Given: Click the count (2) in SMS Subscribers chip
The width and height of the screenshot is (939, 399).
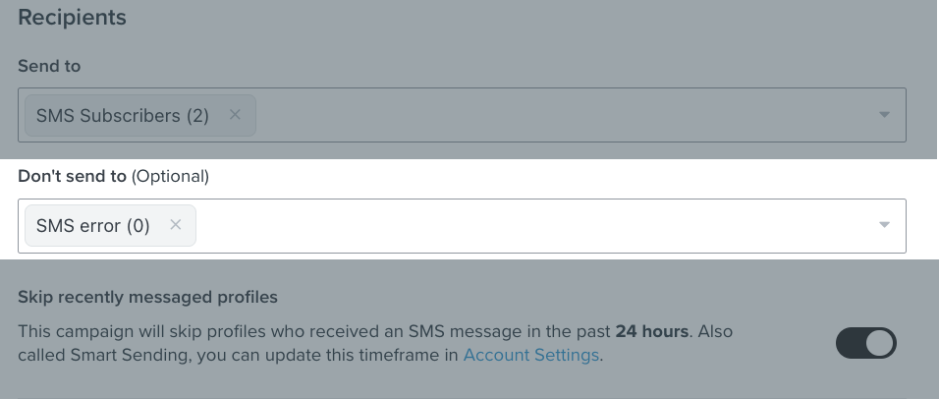Looking at the screenshot, I should tap(197, 116).
